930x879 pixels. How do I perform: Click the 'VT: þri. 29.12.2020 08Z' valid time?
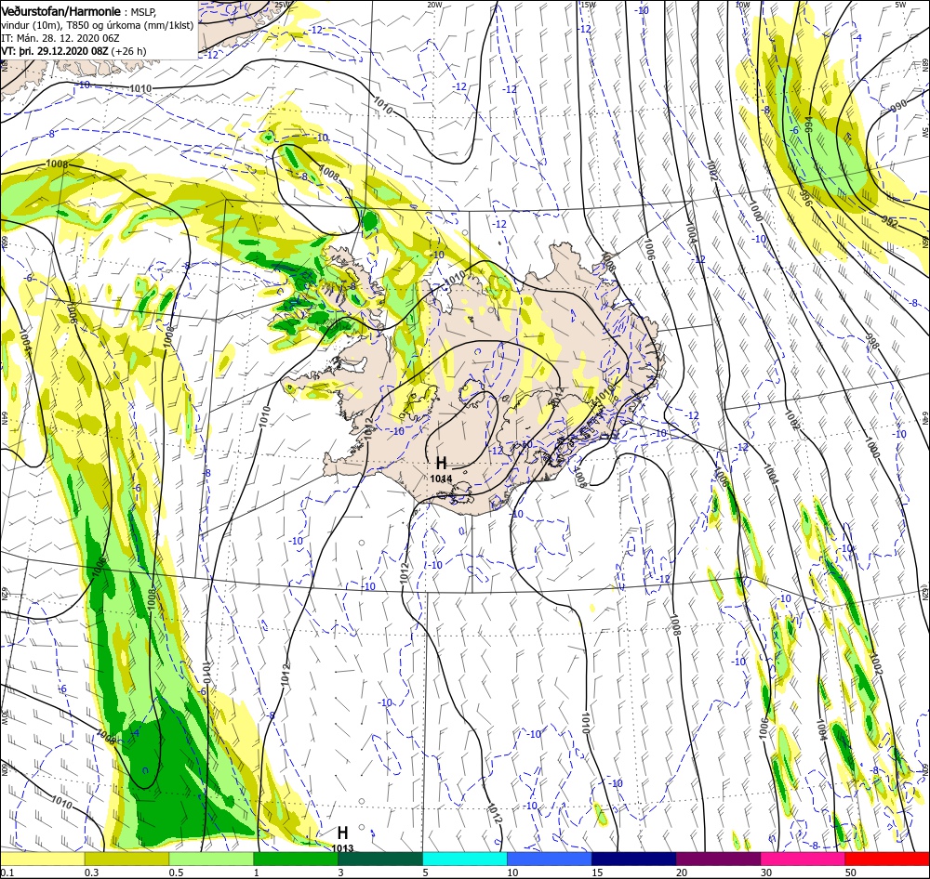click(55, 51)
